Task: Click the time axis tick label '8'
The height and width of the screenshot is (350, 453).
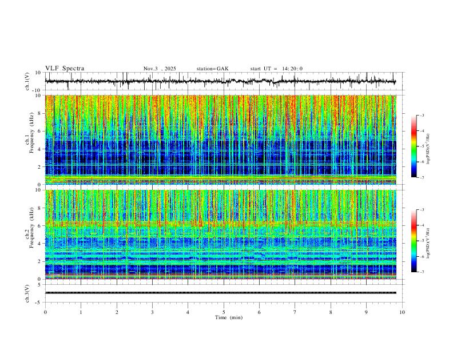Action: click(x=331, y=312)
